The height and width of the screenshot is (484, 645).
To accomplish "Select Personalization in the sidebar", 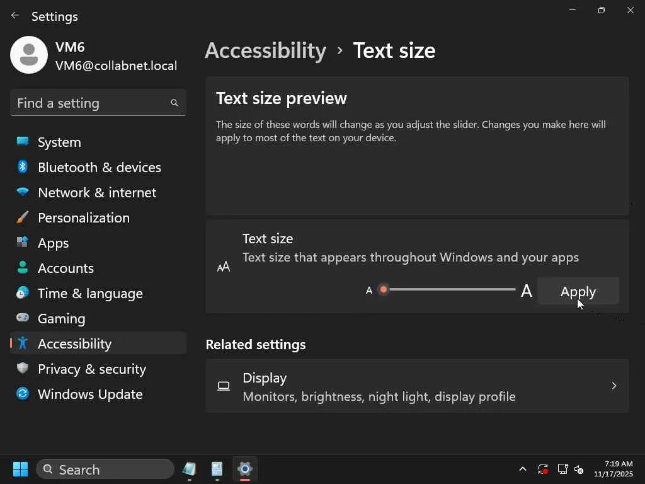I will tap(98, 217).
